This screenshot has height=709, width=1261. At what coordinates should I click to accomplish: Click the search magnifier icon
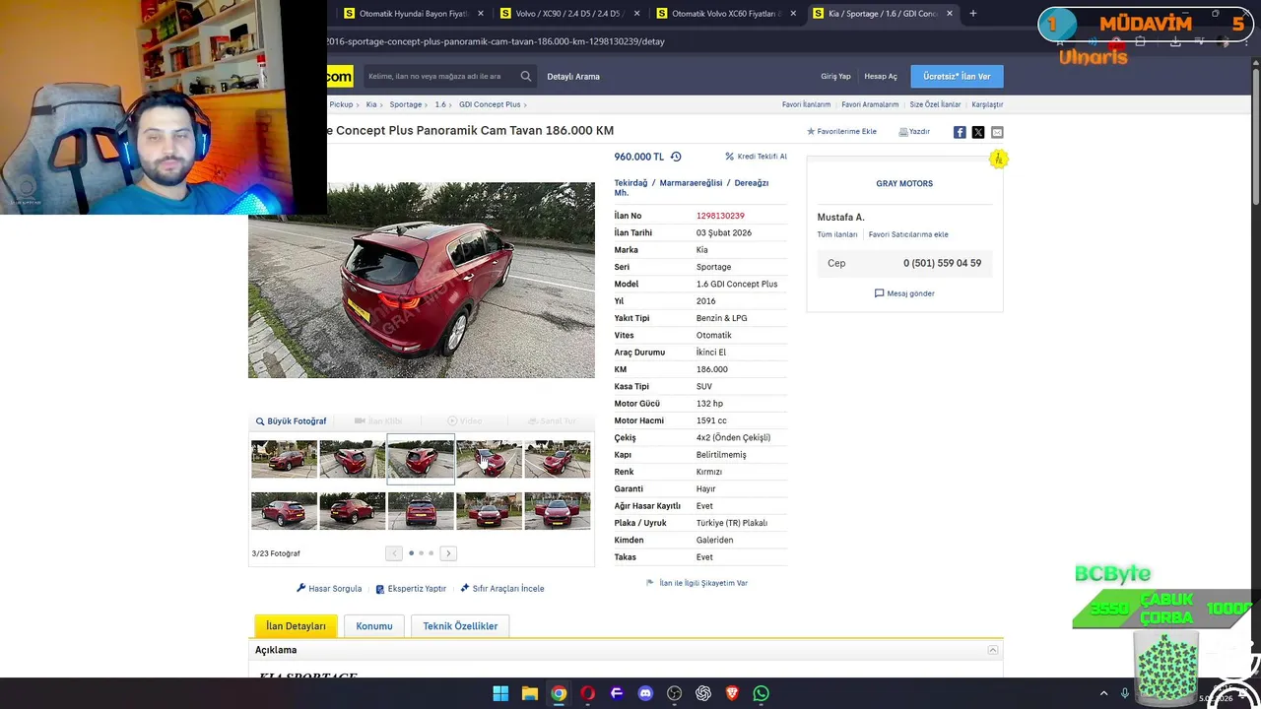pos(526,76)
